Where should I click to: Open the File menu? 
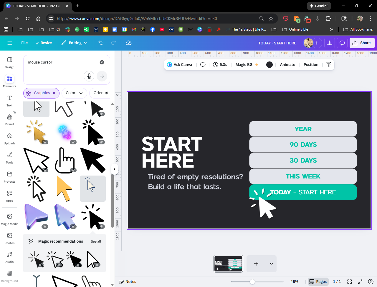(24, 43)
